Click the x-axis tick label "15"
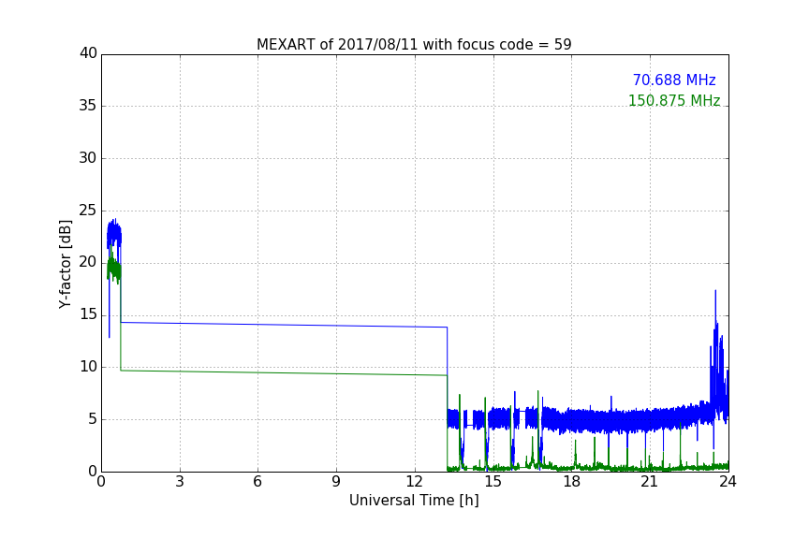This screenshot has width=809, height=539. [x=493, y=482]
